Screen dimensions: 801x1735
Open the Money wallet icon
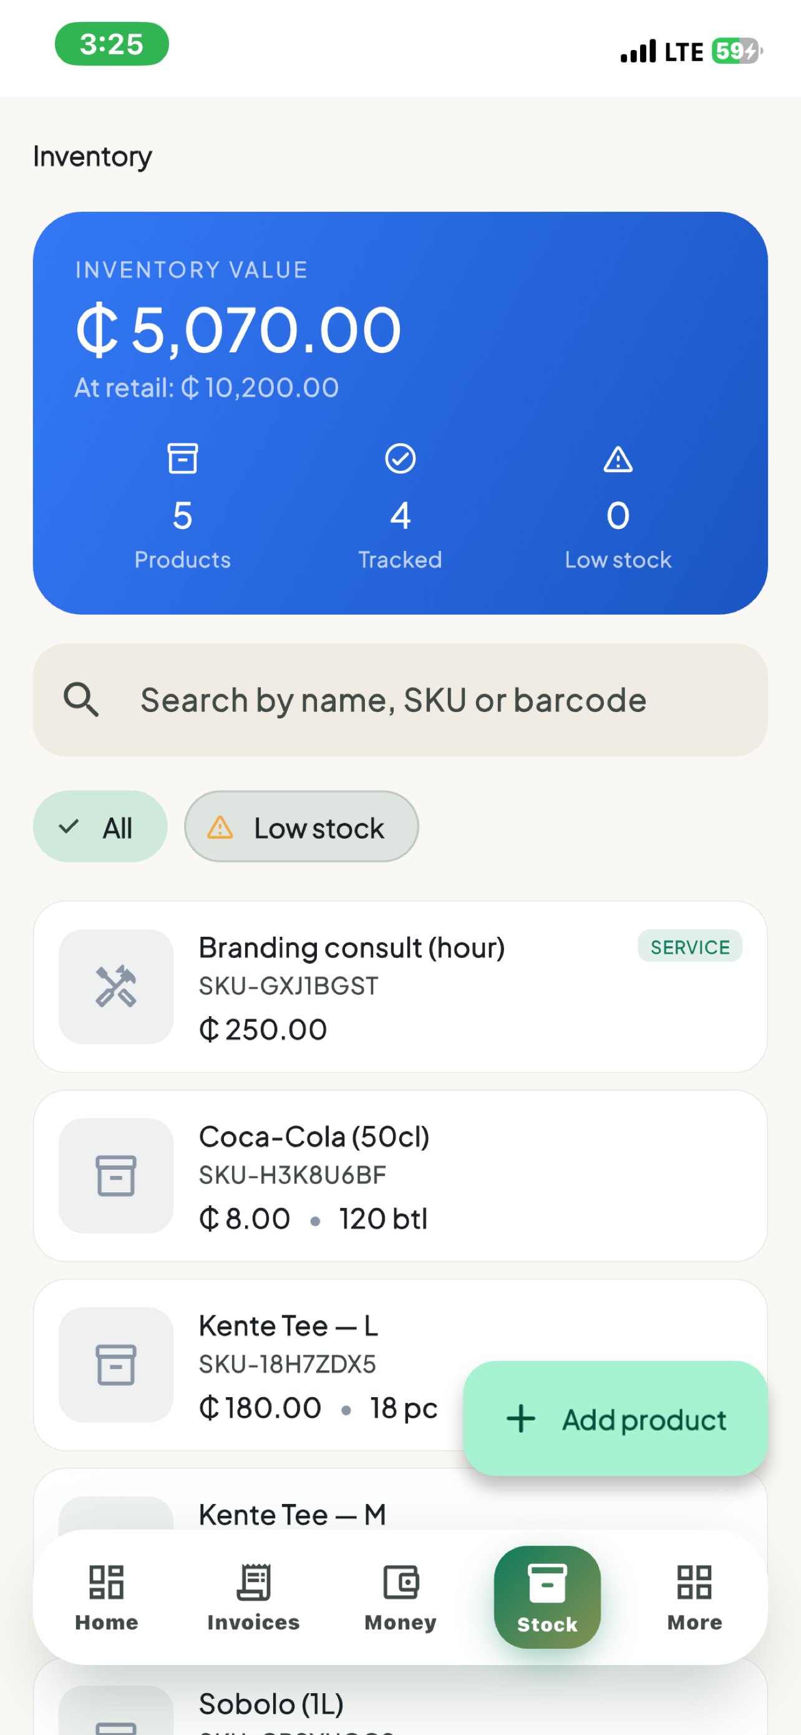(x=401, y=1582)
